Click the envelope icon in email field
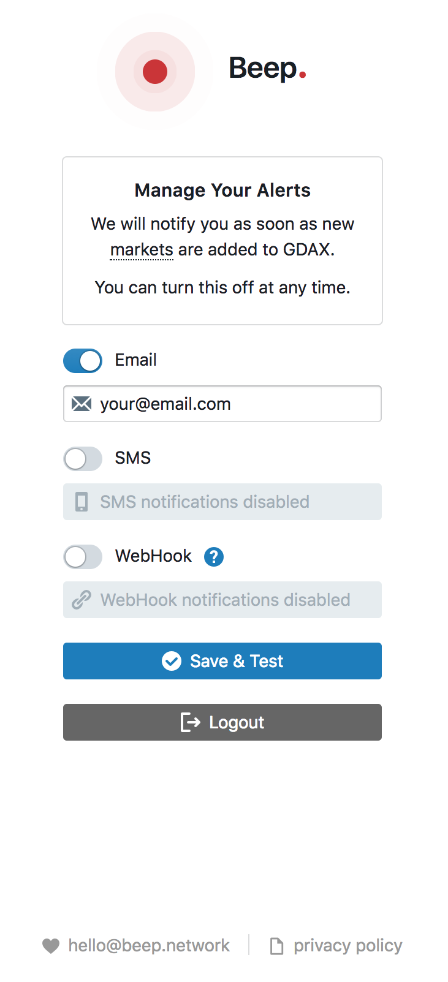Viewport: 448px width, 982px height. 82,404
